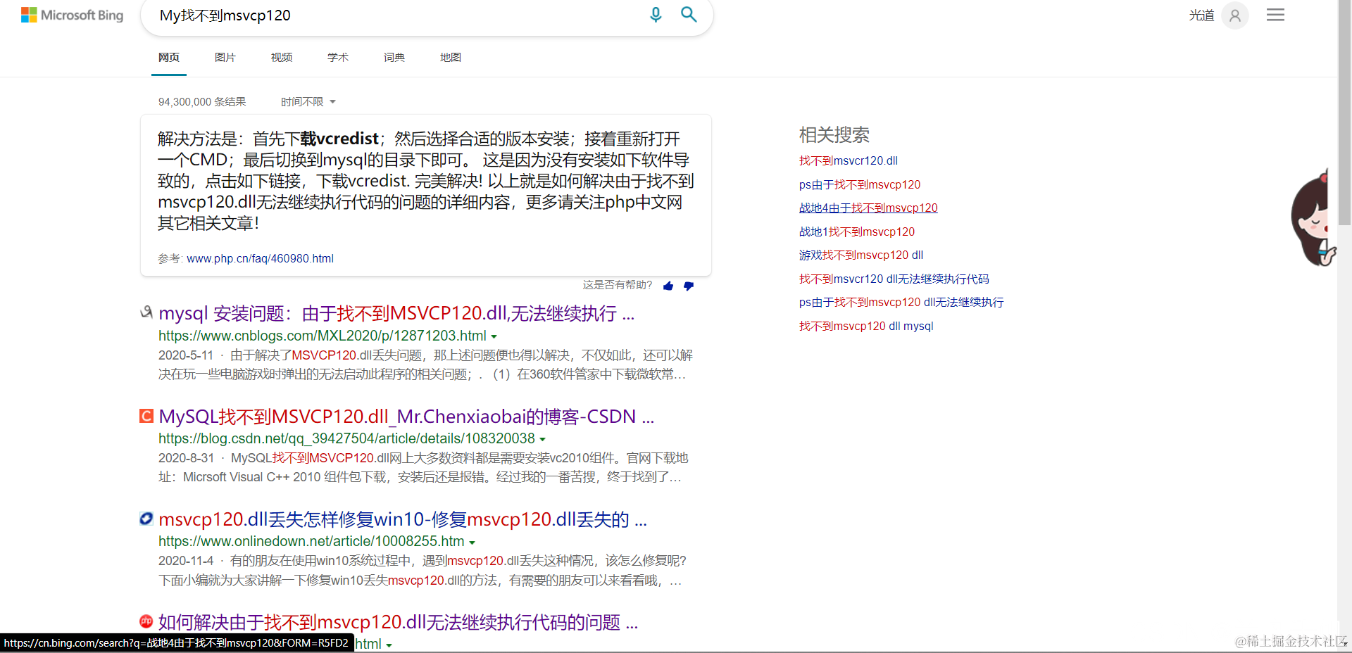Open related search 找不到msvcr120.dll

pyautogui.click(x=848, y=160)
